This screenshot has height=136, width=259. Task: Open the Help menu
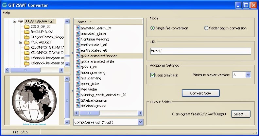7,13
